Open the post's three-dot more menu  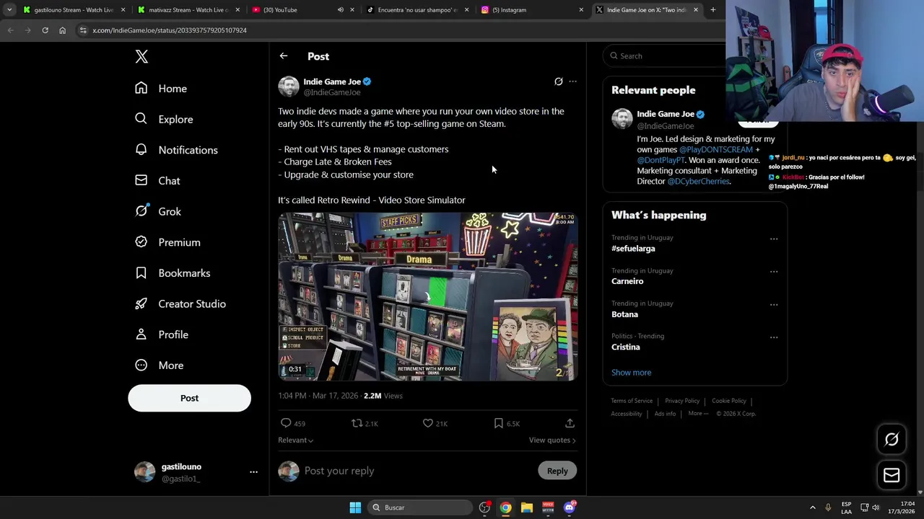[x=573, y=81]
